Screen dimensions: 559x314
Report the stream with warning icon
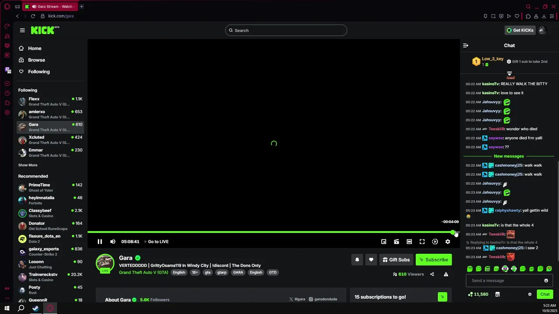[x=446, y=274]
